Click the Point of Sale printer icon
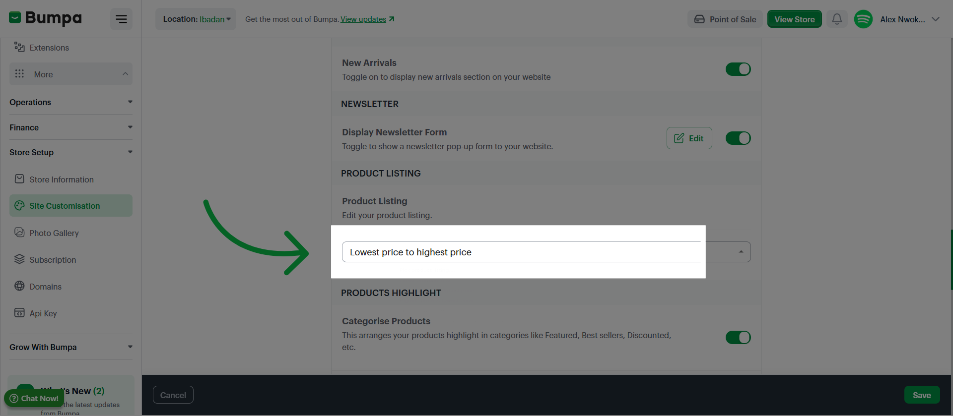 click(699, 19)
